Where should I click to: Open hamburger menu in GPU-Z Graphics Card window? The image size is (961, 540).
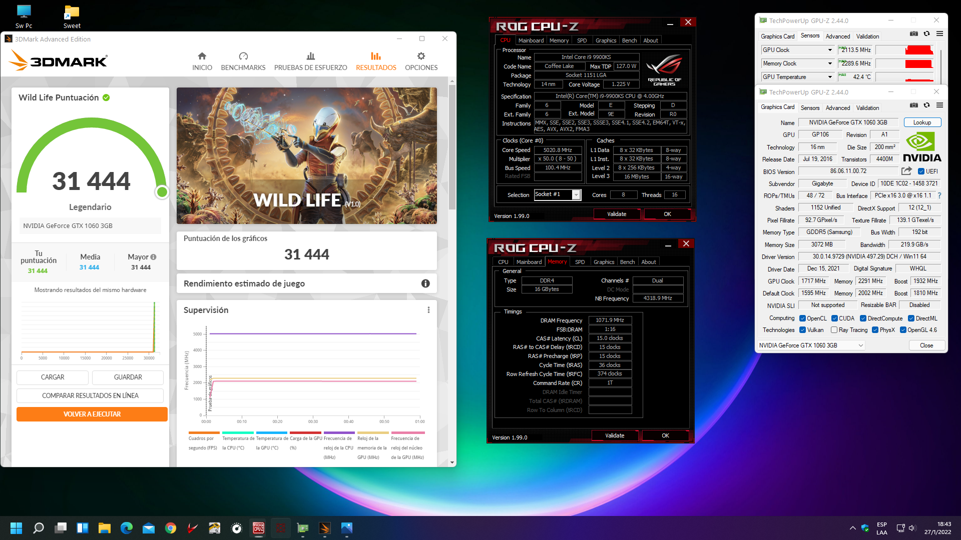point(939,105)
